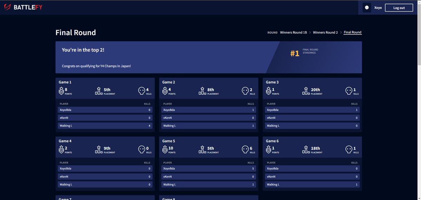The image size is (421, 200).
Task: Select xKenN row in Game 6
Action: (312, 177)
